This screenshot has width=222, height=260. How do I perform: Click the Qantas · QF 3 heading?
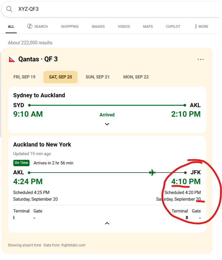pos(38,59)
